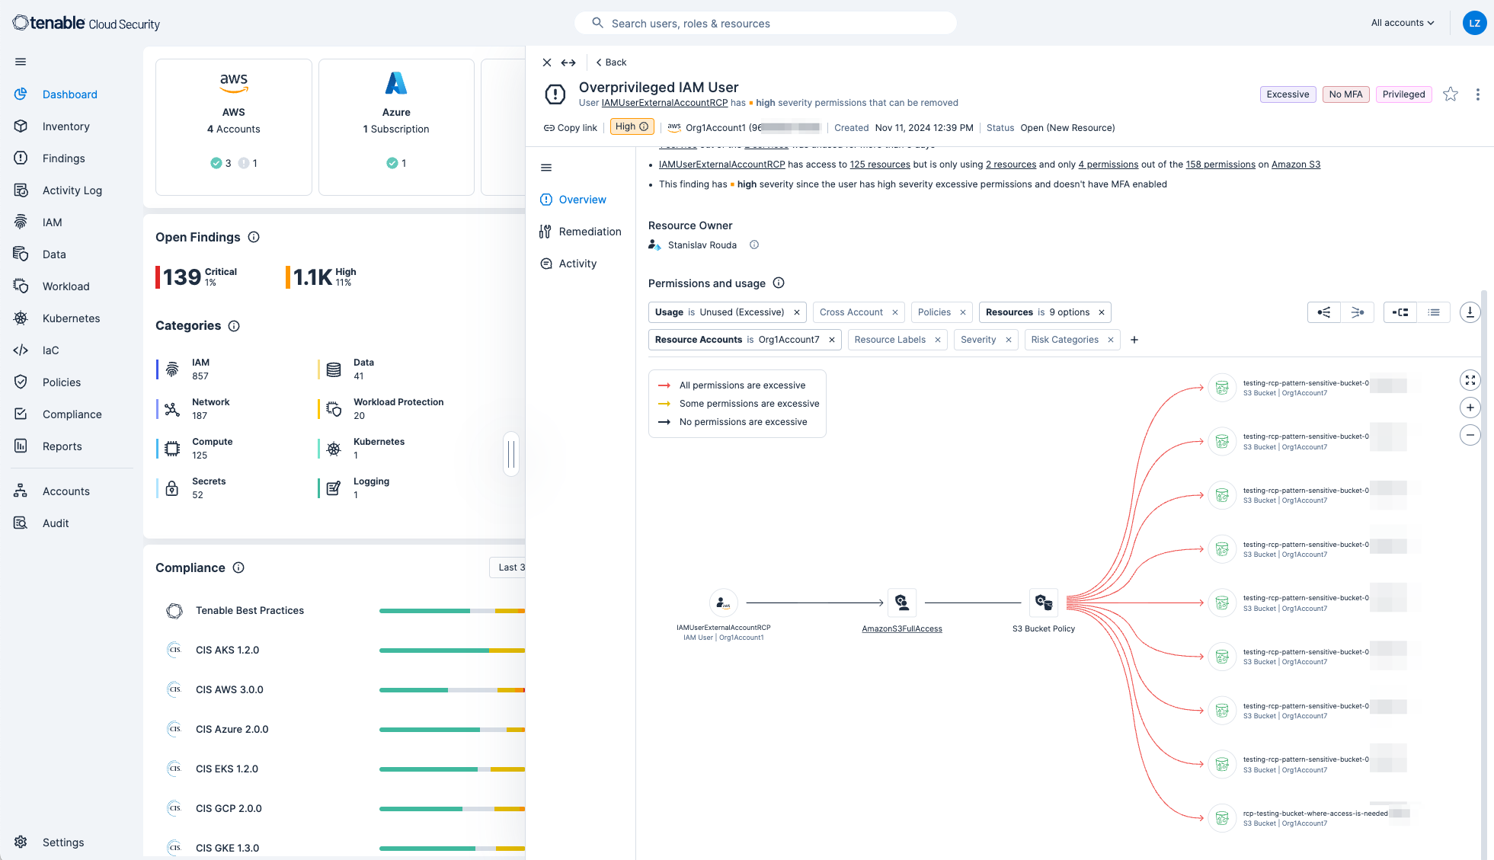Toggle the Severity filter chip off

point(1009,339)
